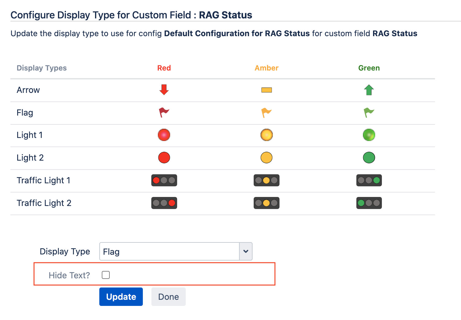Click the Traffic Light 2 row label

pos(44,203)
